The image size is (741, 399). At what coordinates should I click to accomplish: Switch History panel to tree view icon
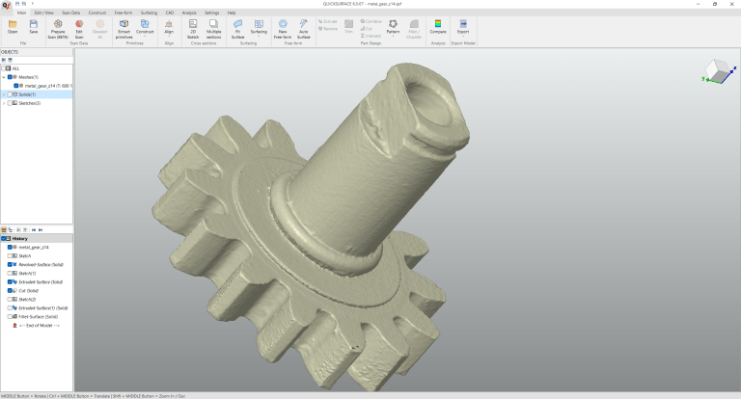11,230
